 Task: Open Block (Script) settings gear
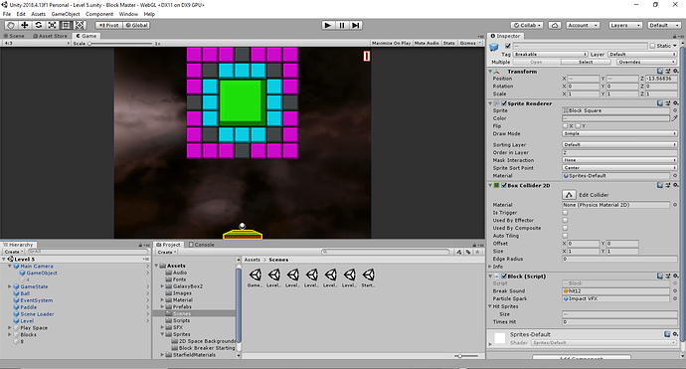[675, 276]
